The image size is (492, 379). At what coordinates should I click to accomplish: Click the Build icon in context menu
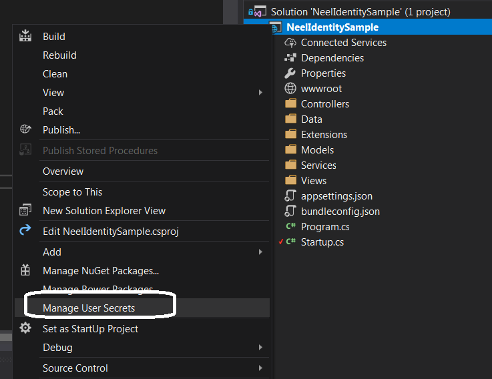pos(25,36)
